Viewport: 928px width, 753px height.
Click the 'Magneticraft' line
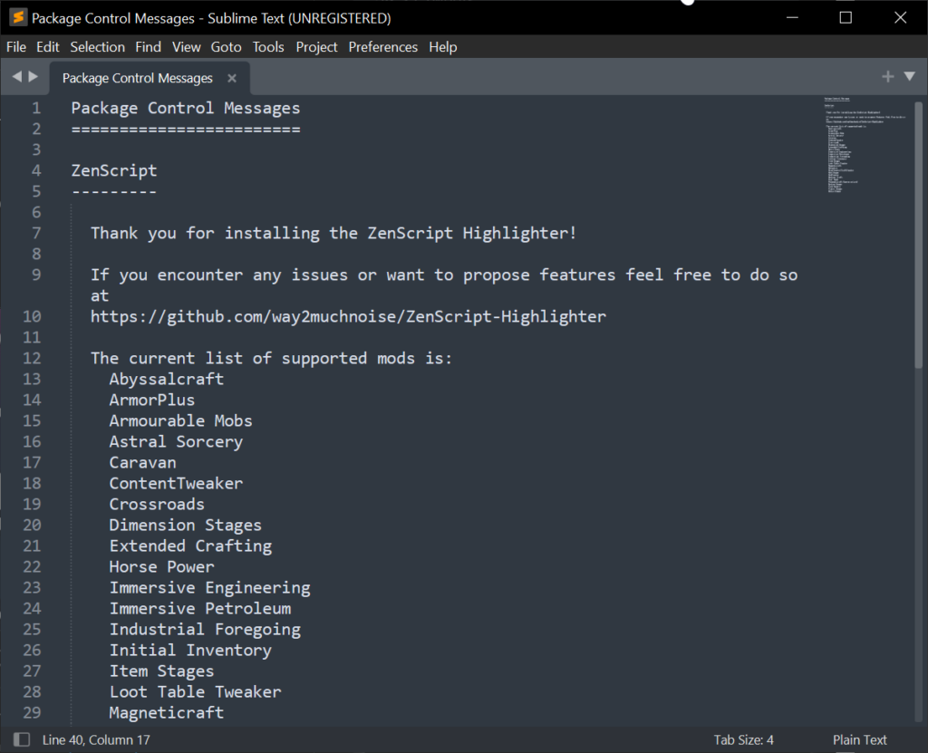[x=167, y=713]
